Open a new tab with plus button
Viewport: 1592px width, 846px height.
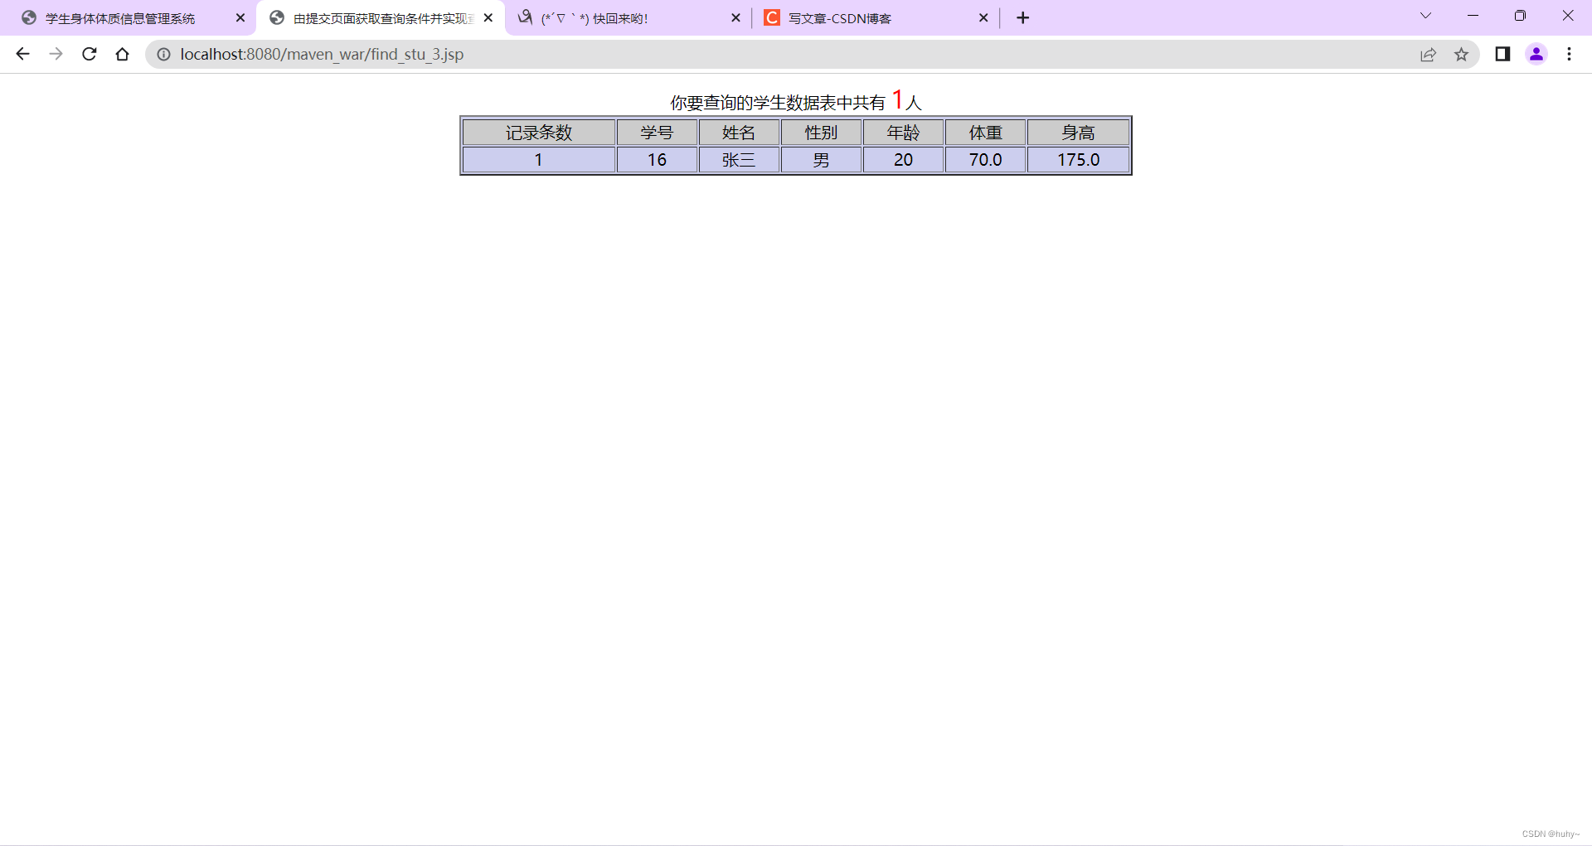point(1022,17)
